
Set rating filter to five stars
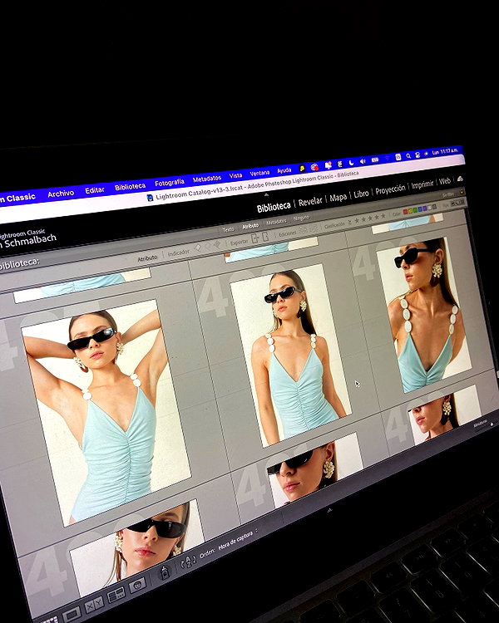[383, 216]
